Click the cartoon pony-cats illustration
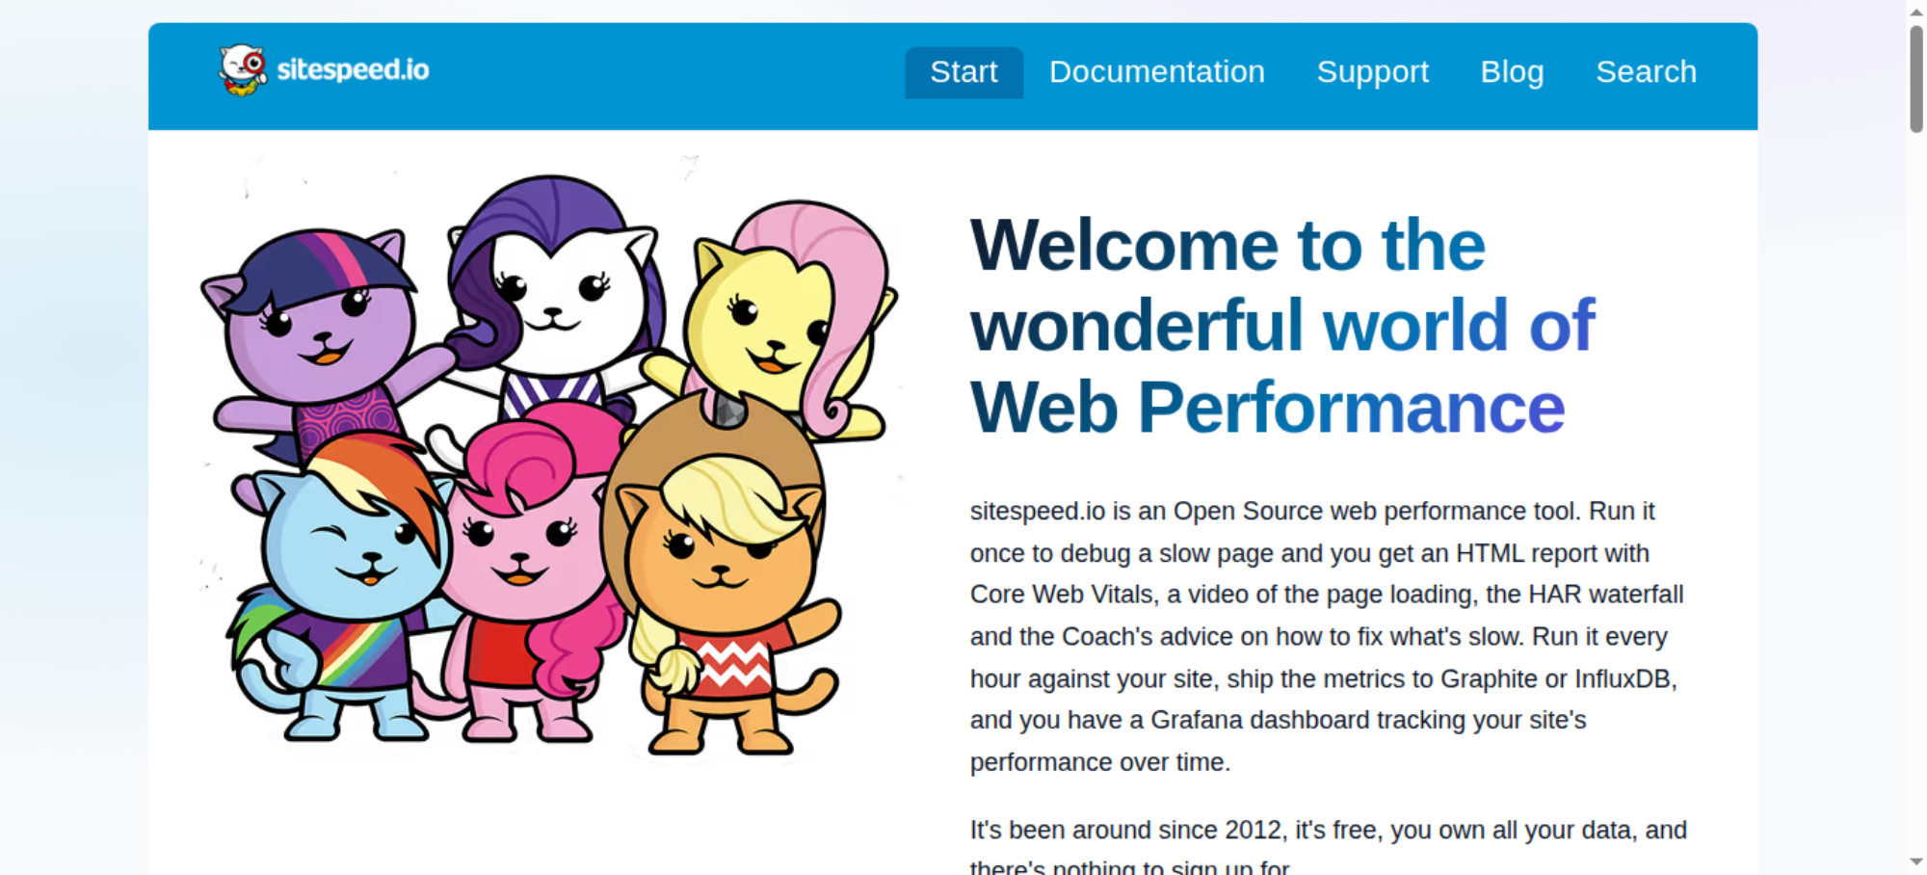Viewport: 1927px width, 875px height. click(x=549, y=463)
